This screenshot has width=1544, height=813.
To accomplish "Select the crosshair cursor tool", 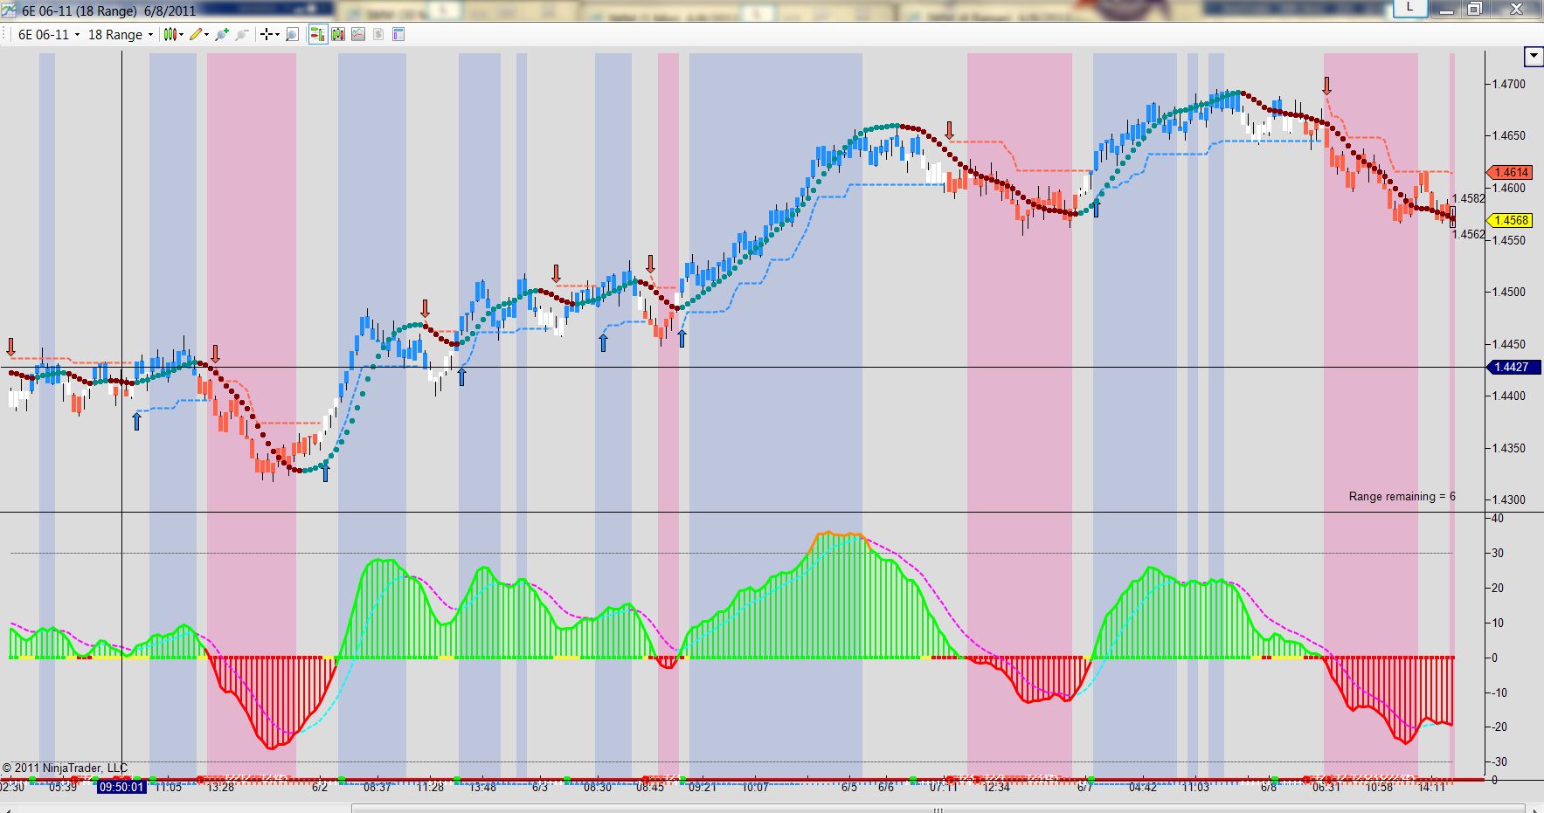I will tap(267, 35).
